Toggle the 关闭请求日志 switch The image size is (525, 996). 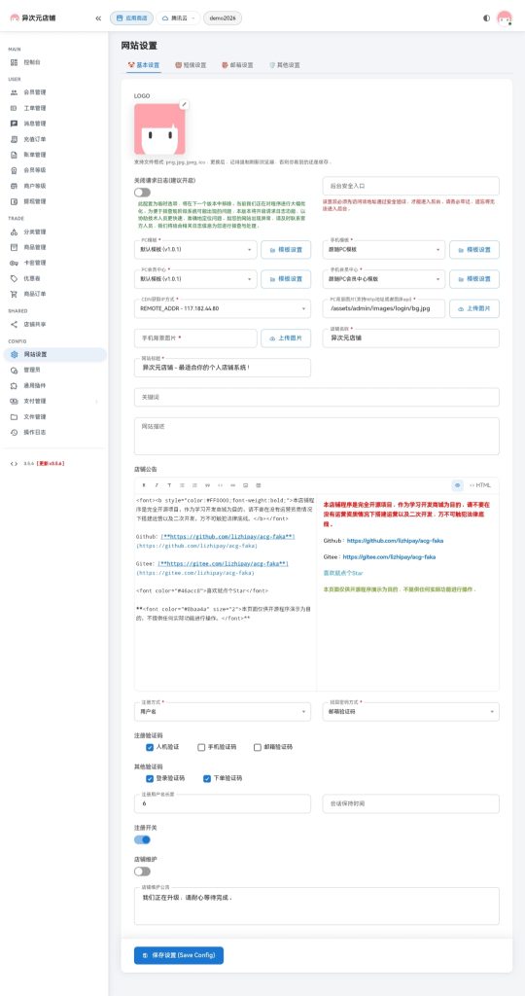[x=142, y=193]
